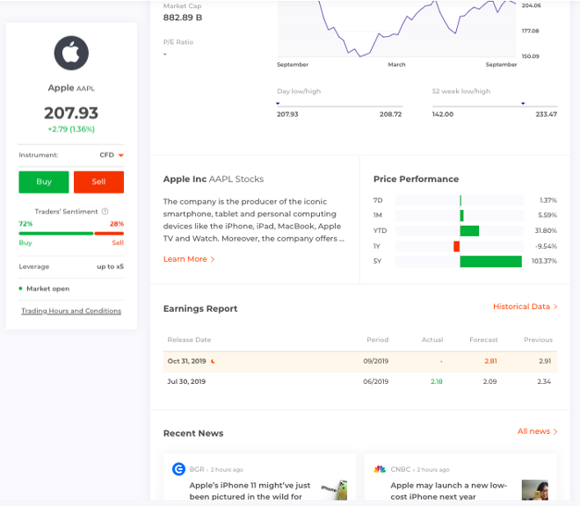Click the 1Y performance red bar
580x506 pixels.
coord(457,246)
